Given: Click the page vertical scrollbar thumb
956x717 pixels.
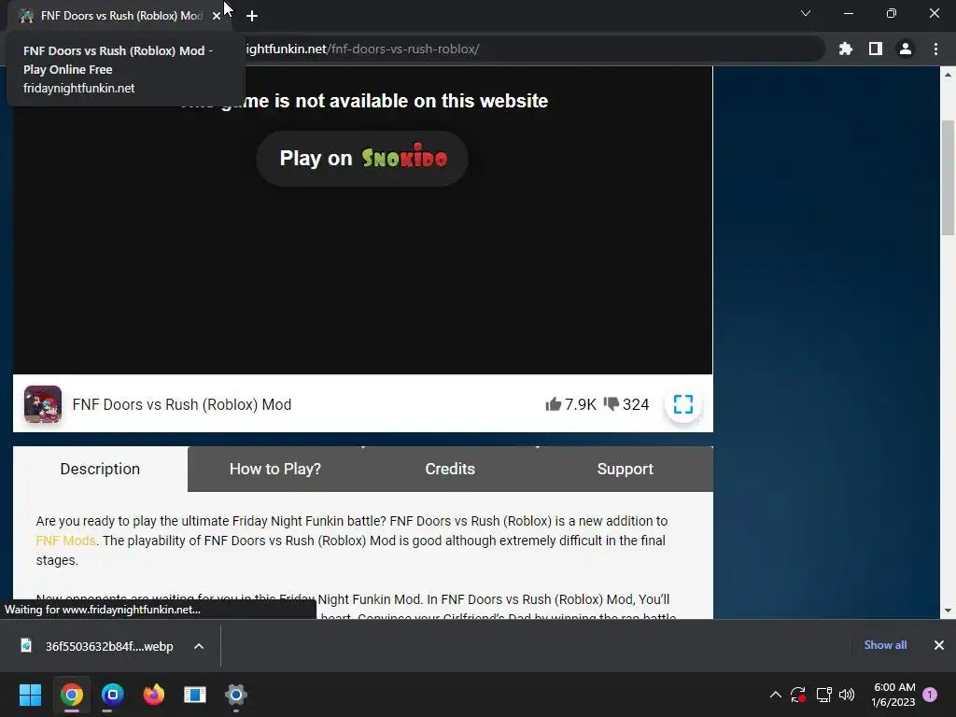Looking at the screenshot, I should 948,177.
